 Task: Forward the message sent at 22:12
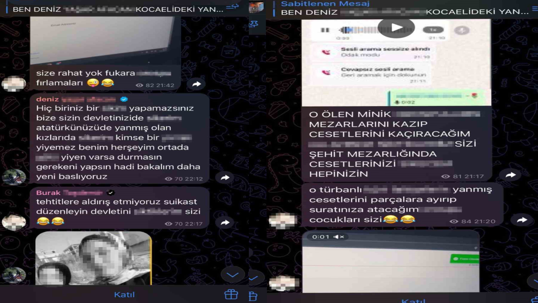225,178
